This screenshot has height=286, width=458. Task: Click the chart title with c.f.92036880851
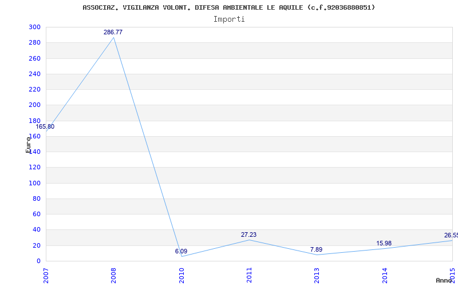228,7
